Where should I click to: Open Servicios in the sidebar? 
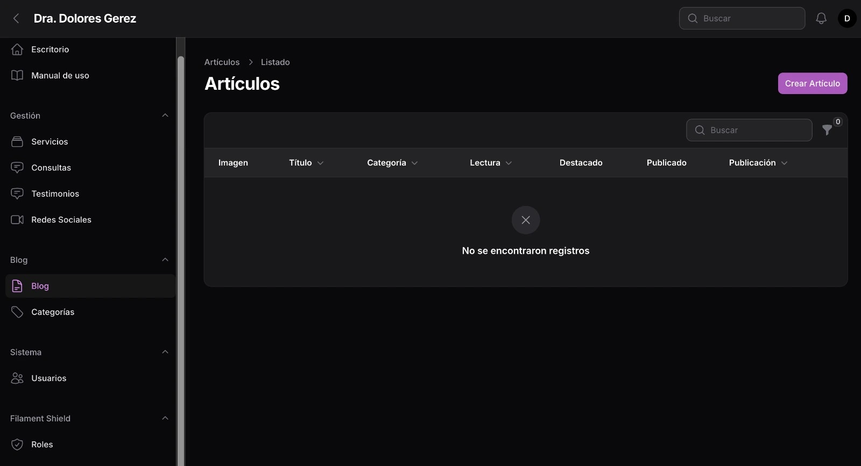pyautogui.click(x=50, y=142)
